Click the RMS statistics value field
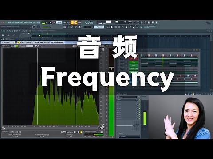 (16, 132)
